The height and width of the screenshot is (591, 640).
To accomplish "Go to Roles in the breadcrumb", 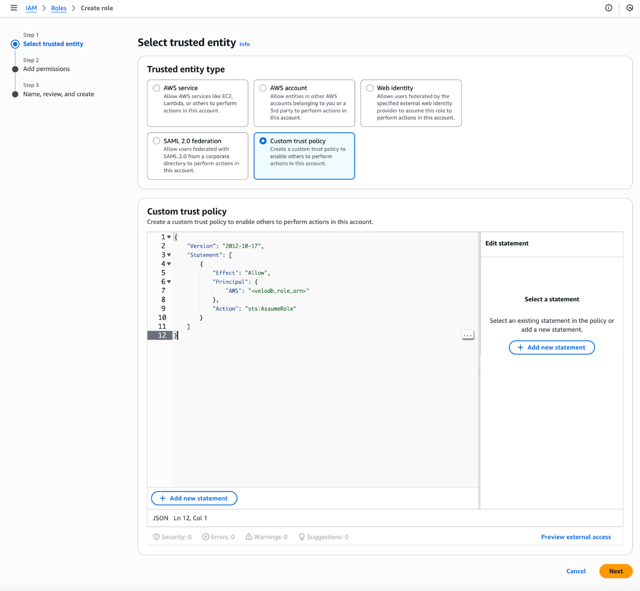I will pyautogui.click(x=58, y=8).
